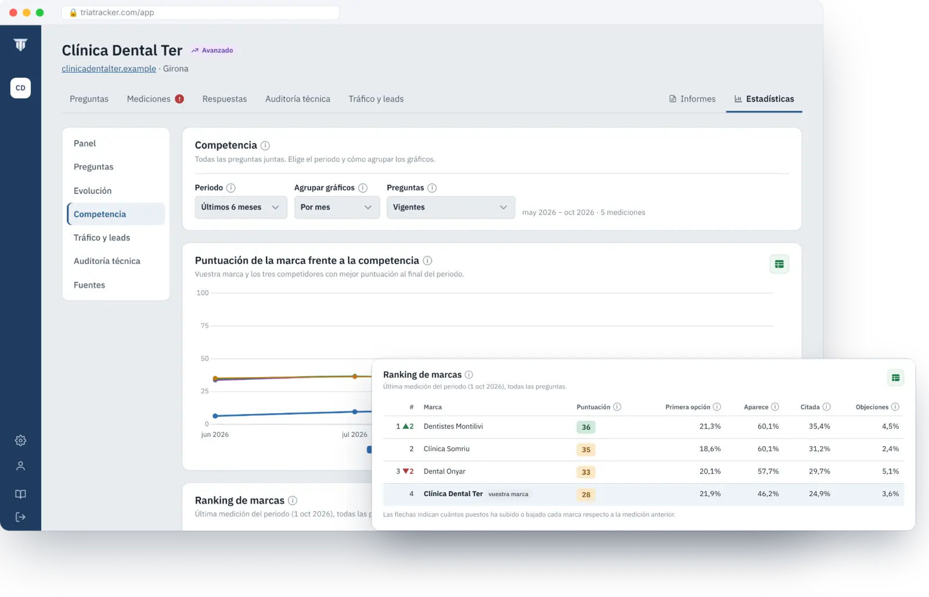Click the table view icon on Puntuación chart
This screenshot has width=929, height=597.
[x=779, y=264]
